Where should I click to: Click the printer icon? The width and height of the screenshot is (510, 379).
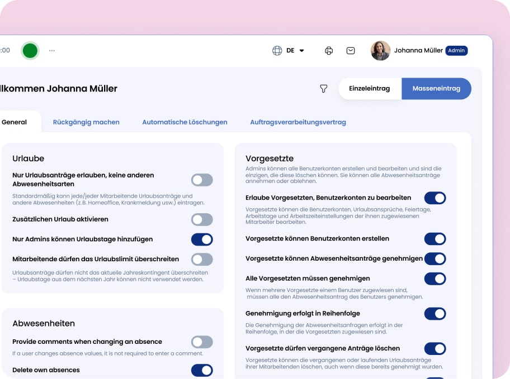(329, 51)
